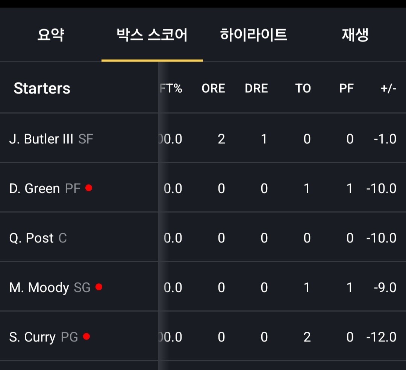Switch to the 하이라이트 tab

coord(254,35)
